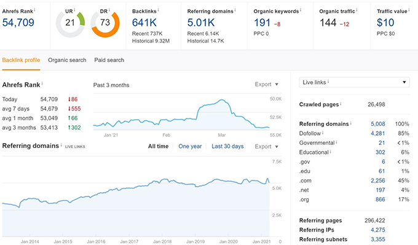The height and width of the screenshot is (245, 418).
Task: Click info icon beside Traffic value
Action: (x=409, y=10)
